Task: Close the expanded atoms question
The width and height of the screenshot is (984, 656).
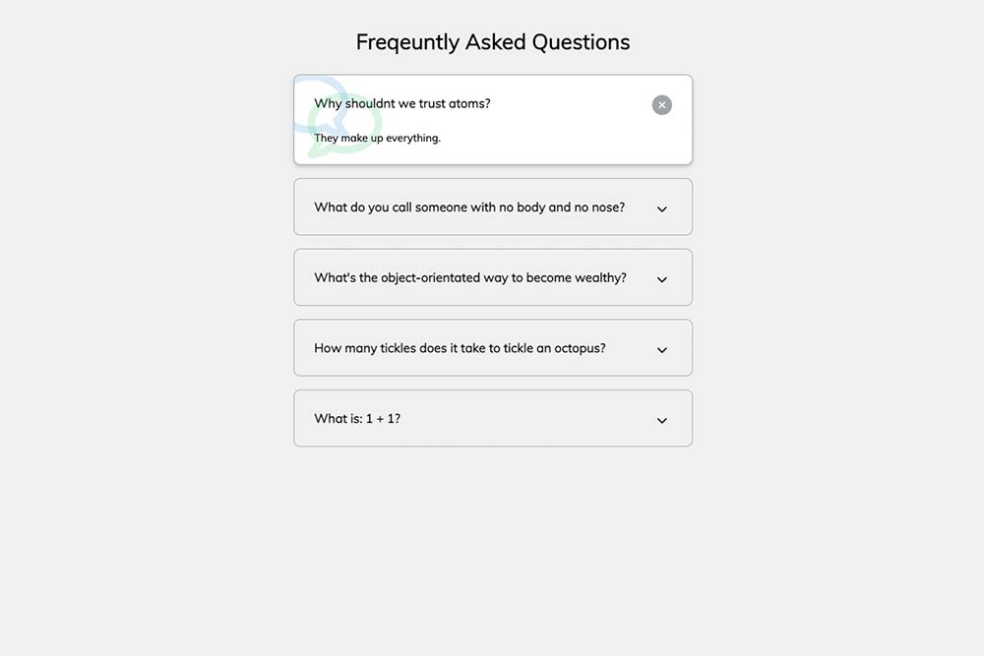Action: pos(661,105)
